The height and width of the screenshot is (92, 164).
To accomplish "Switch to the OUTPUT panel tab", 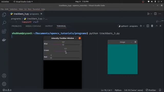I will pyautogui.click(x=49, y=26).
